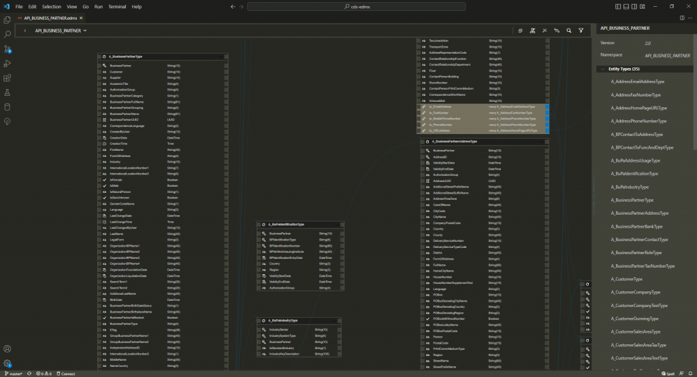The image size is (697, 377).
Task: Open the Manage gear icon
Action: (x=7, y=363)
